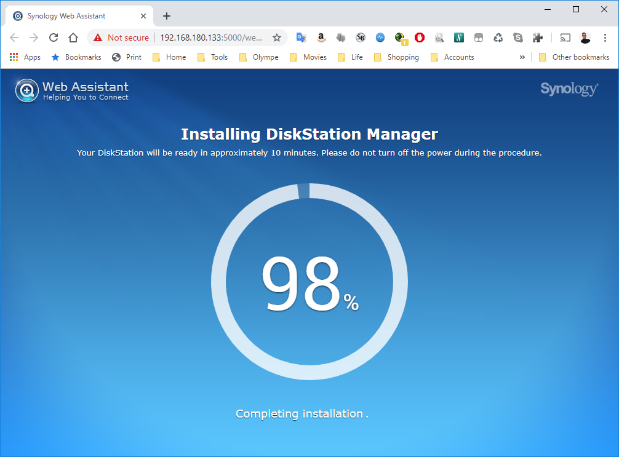Open the Shopping bookmarks folder
This screenshot has height=457, width=619.
pyautogui.click(x=396, y=57)
